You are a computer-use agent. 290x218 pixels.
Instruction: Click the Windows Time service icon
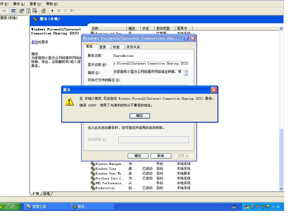tap(93, 169)
